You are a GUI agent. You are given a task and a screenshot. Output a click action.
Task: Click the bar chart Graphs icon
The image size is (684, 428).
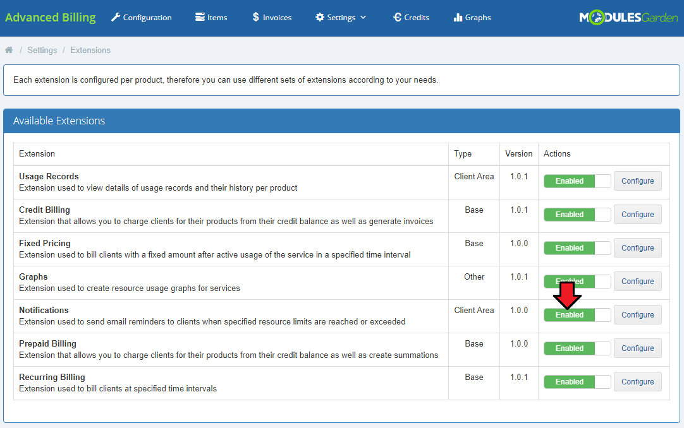point(458,18)
